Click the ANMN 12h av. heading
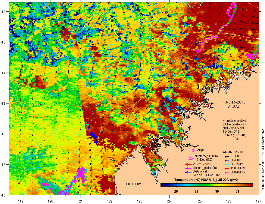Image resolution: width=265 pixels, height=204 pixels. click(233, 152)
